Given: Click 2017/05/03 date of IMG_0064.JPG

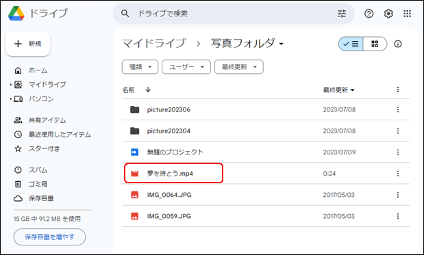Looking at the screenshot, I should click(x=339, y=195).
